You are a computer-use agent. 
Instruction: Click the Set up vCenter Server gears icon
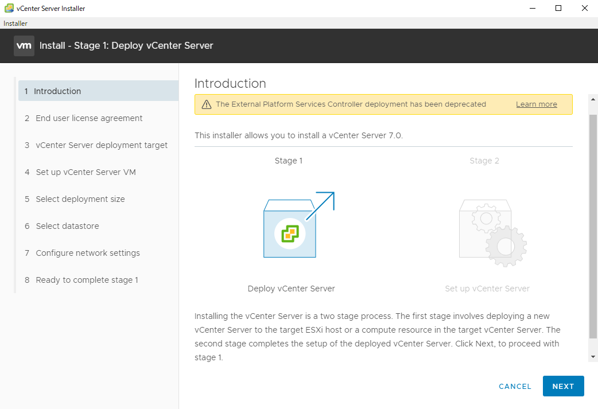tap(492, 233)
